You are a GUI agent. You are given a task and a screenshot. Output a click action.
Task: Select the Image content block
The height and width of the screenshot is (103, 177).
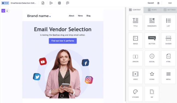tap(135, 40)
